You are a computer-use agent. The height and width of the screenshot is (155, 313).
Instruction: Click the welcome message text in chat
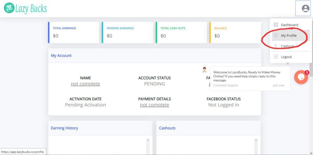point(247,76)
